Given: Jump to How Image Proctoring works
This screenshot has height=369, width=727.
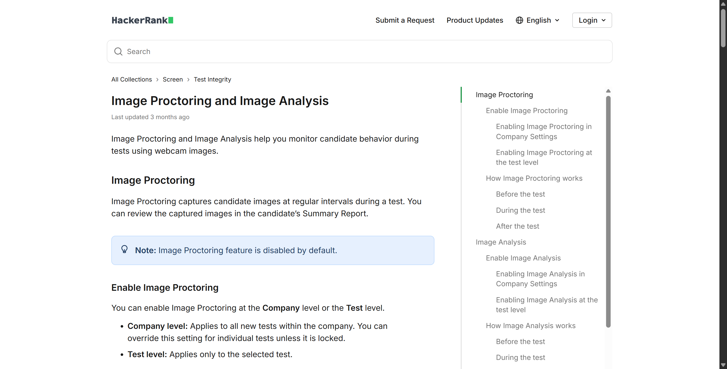Looking at the screenshot, I should (x=534, y=178).
